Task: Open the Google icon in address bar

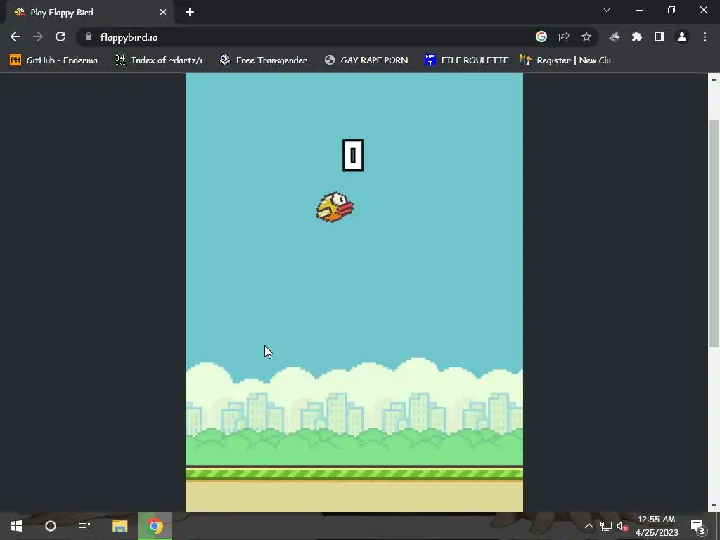Action: click(x=541, y=37)
